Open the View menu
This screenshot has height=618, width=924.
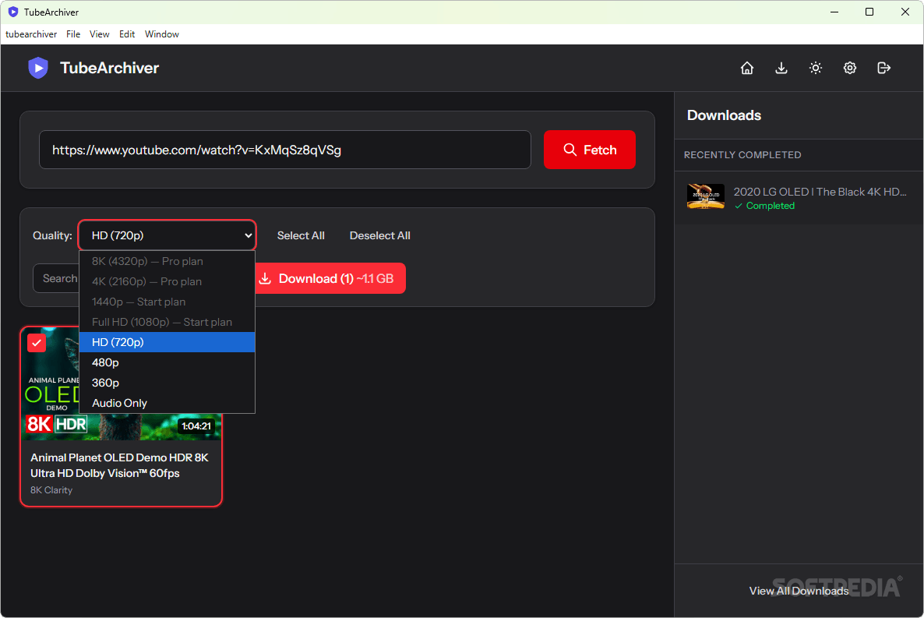point(99,34)
